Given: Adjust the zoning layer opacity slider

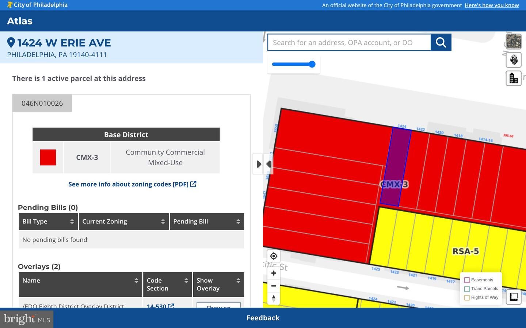Looking at the screenshot, I should [x=293, y=65].
